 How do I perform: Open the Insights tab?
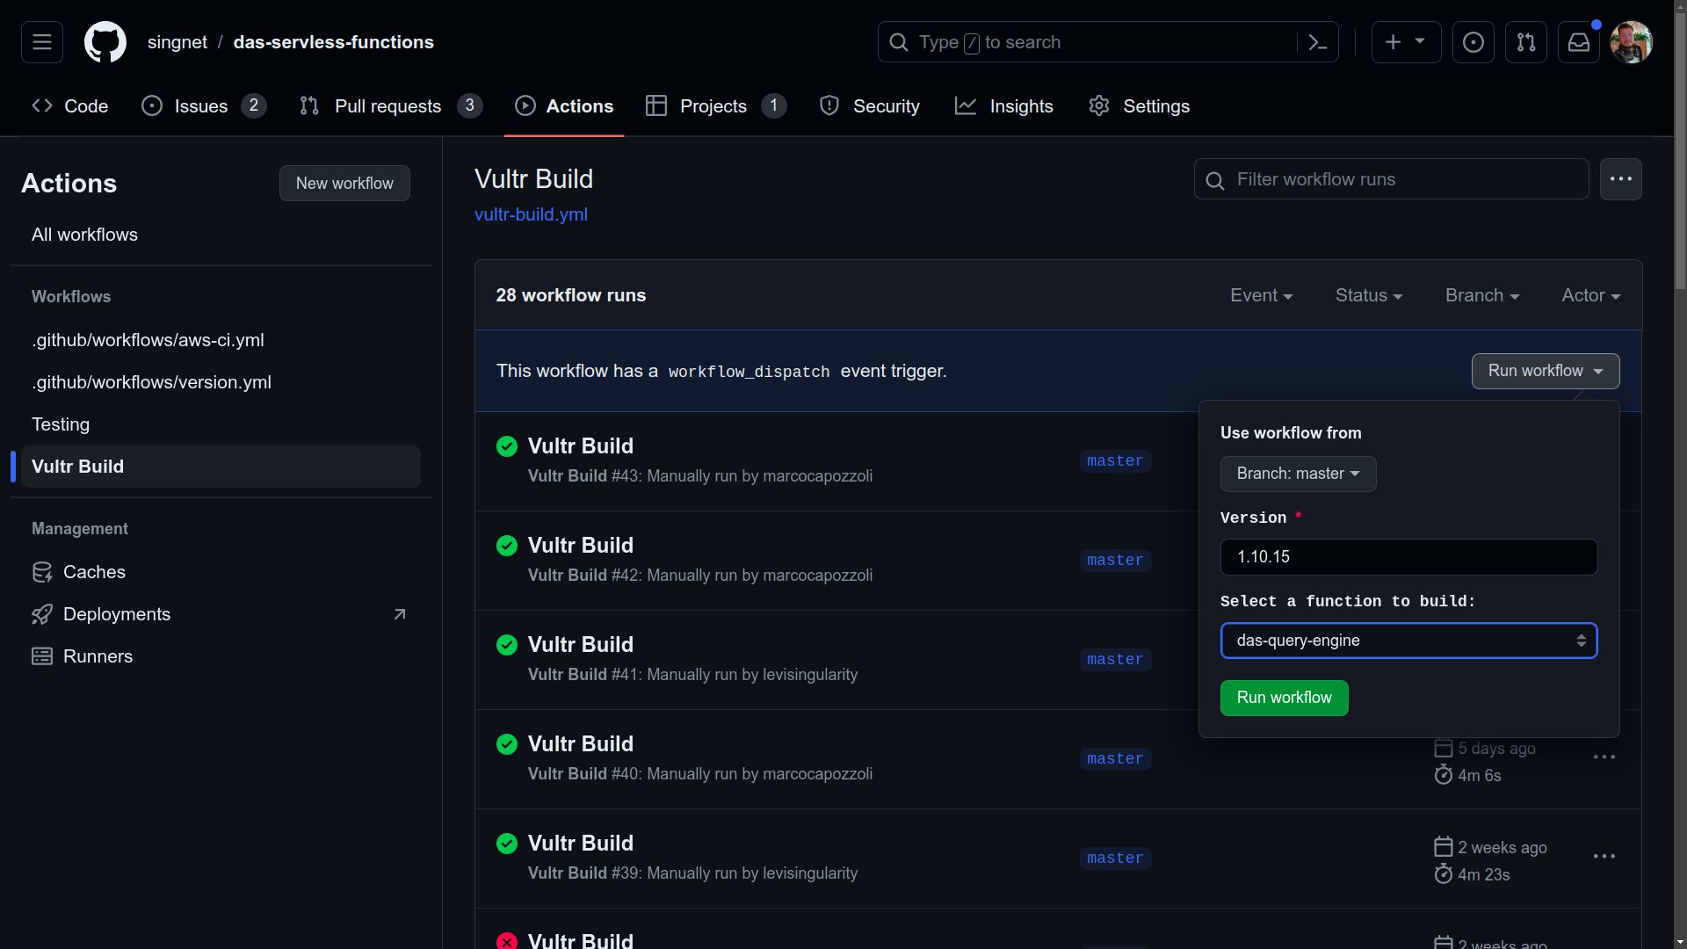pos(1004,106)
